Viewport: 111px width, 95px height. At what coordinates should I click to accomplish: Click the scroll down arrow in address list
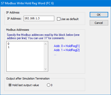46,69
